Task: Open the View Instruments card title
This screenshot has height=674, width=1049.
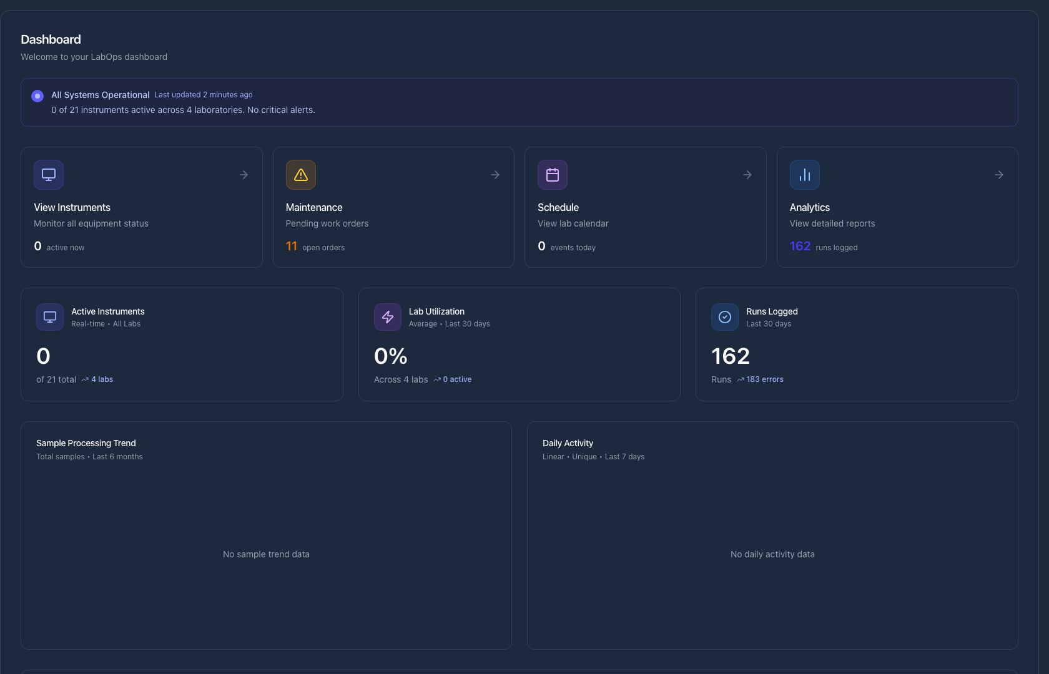Action: (72, 207)
